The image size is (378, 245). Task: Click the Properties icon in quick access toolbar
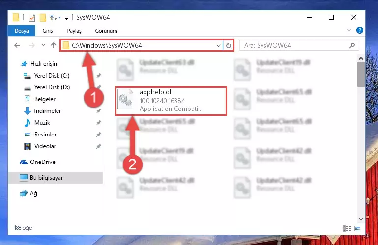[x=32, y=18]
